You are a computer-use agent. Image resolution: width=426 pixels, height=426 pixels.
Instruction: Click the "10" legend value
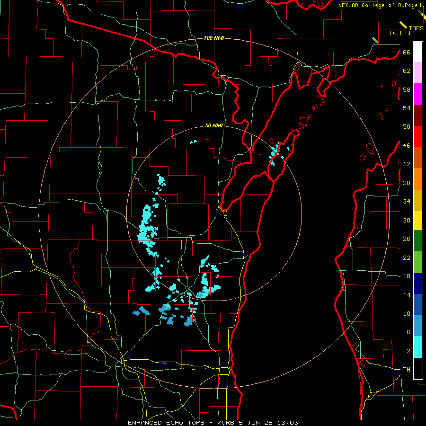point(407,314)
